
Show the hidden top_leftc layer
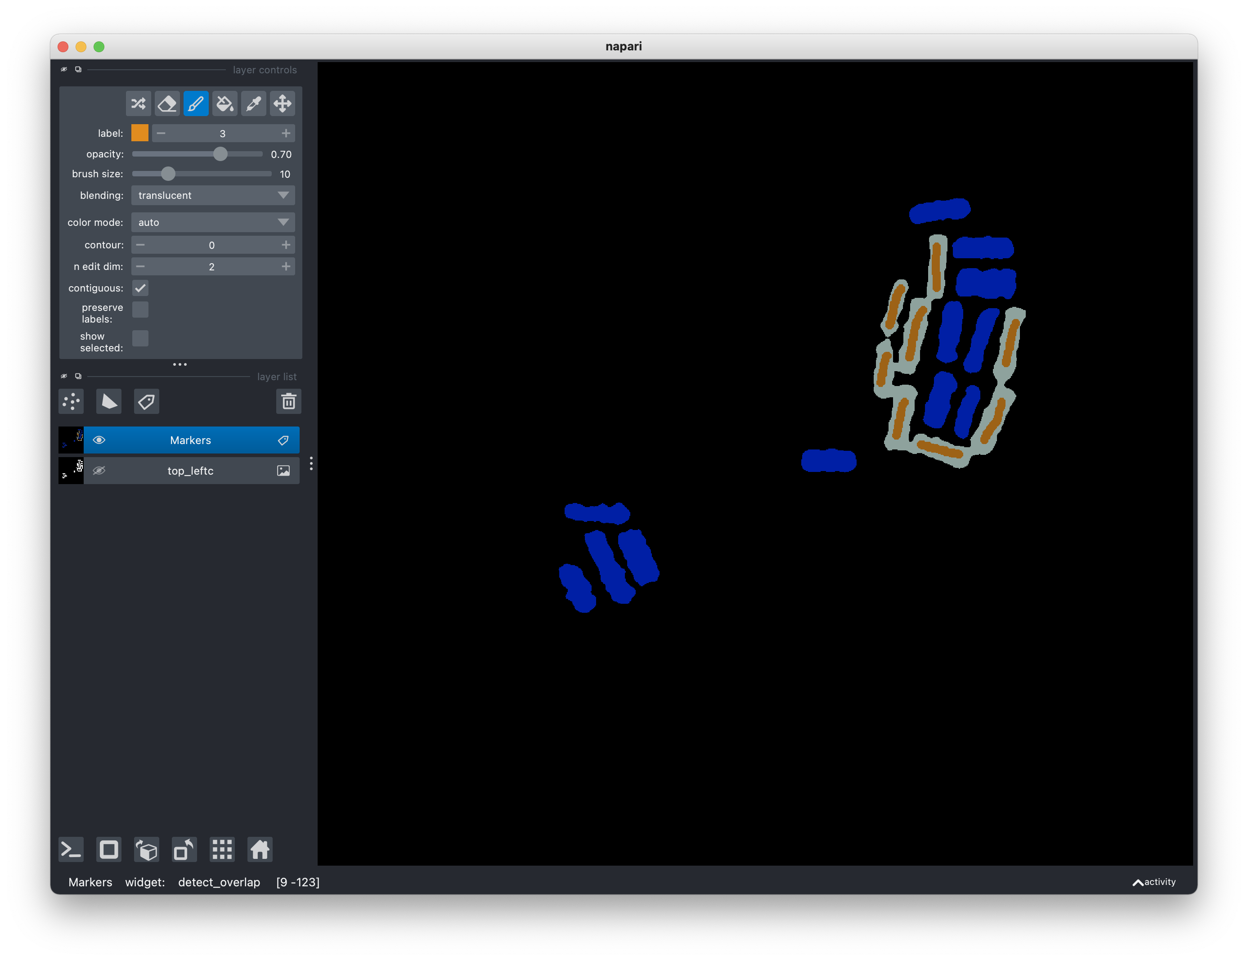click(x=99, y=471)
